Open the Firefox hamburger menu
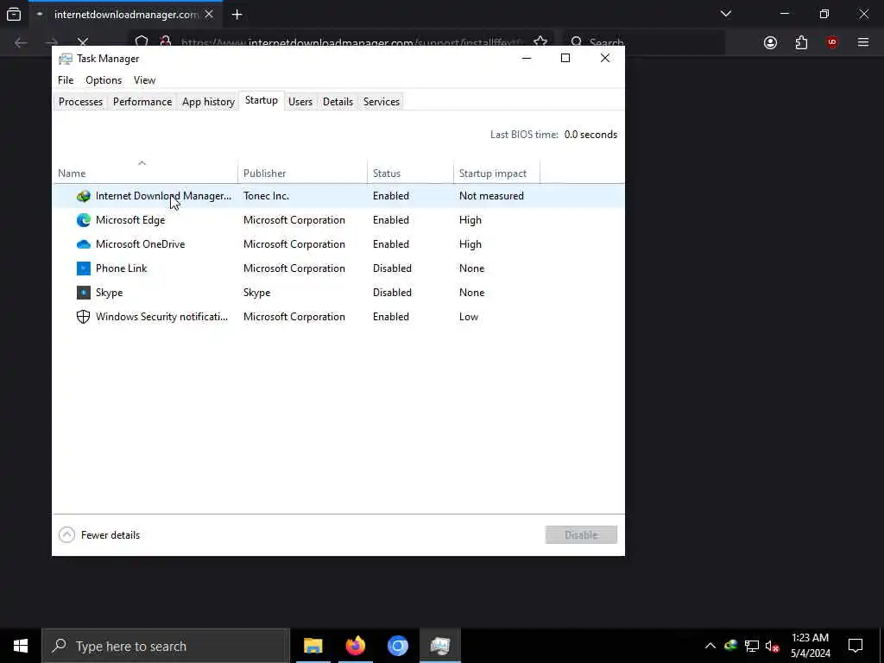Viewport: 884px width, 663px height. tap(863, 43)
